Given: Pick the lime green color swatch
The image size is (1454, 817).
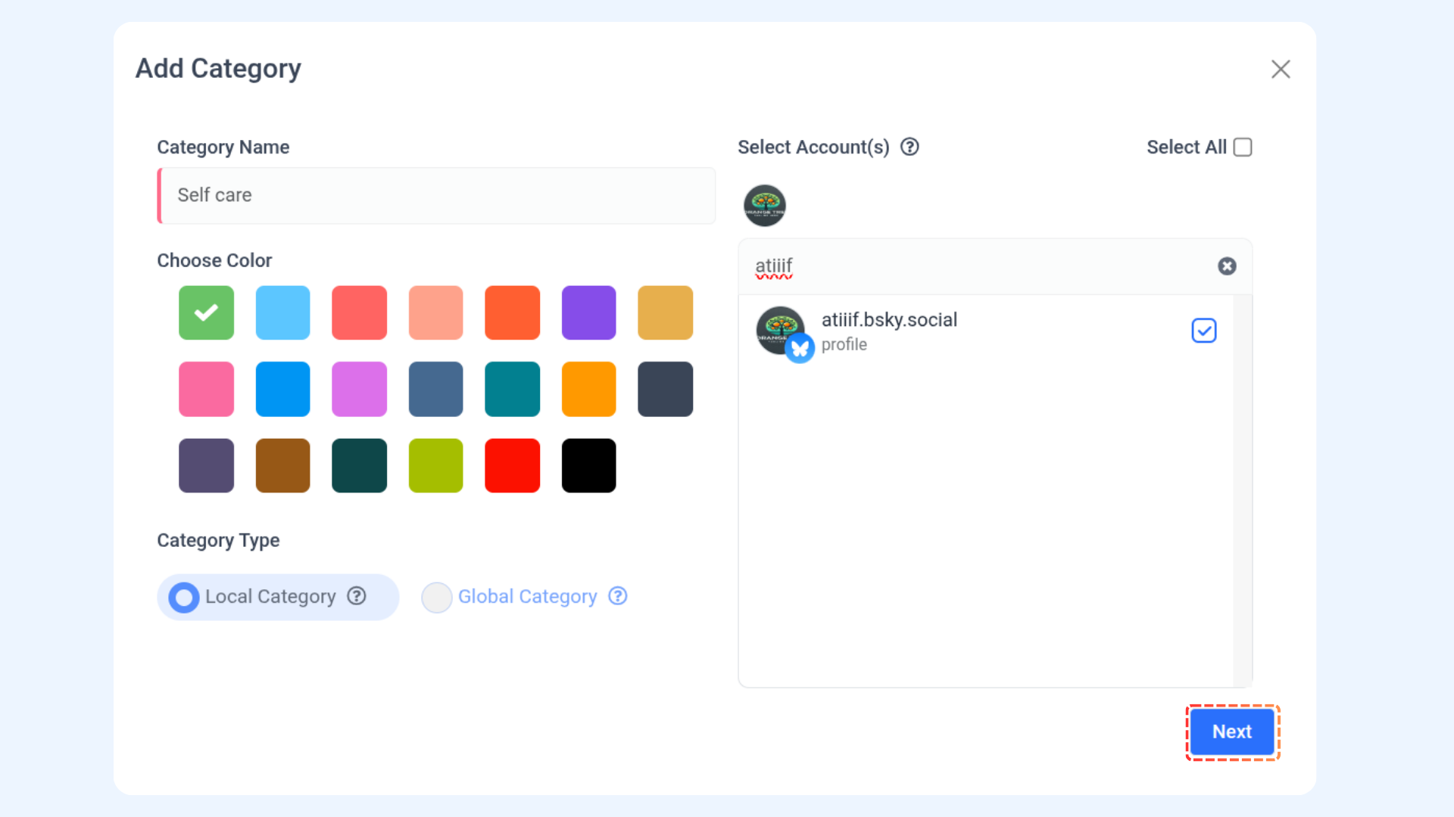Looking at the screenshot, I should (435, 465).
